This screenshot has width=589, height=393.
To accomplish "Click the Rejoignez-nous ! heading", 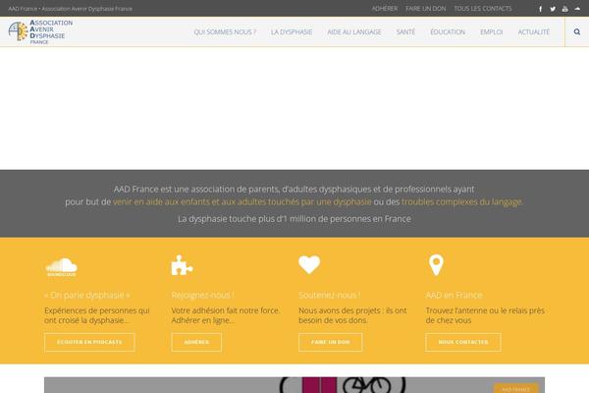I will point(202,295).
